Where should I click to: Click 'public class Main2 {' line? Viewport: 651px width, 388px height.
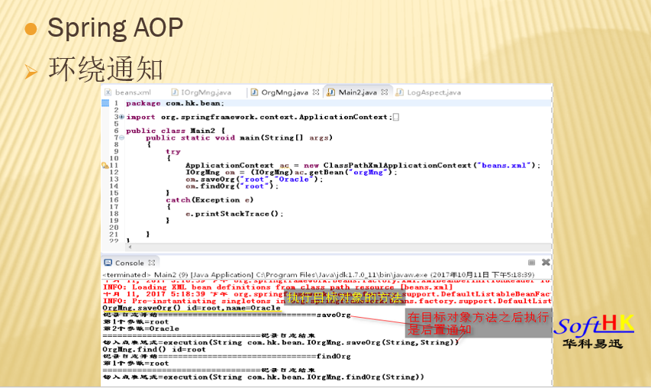[x=176, y=131]
